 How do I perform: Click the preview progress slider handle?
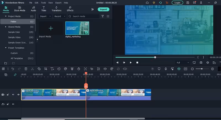click(x=155, y=57)
